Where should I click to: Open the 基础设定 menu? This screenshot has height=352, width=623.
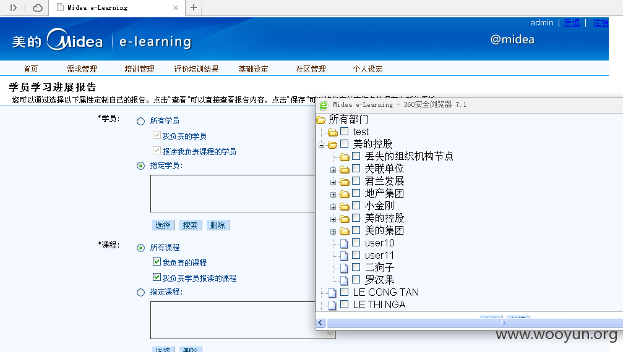[253, 69]
